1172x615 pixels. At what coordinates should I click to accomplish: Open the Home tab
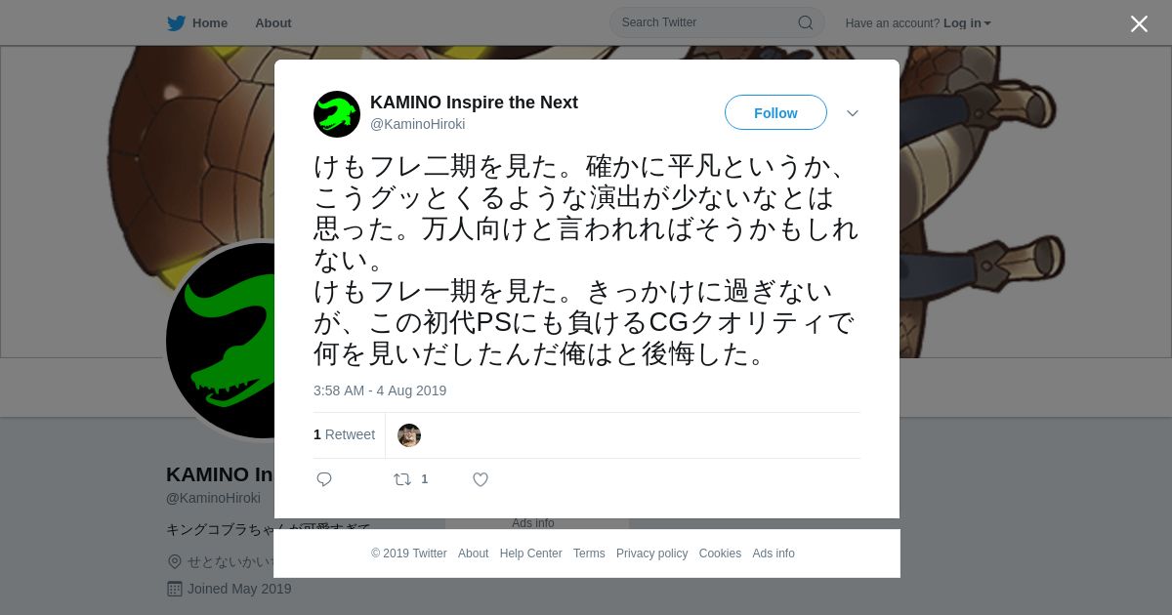(198, 22)
